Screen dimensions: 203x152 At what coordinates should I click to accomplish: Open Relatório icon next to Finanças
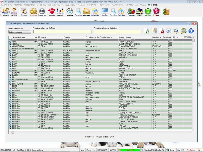[122, 12]
